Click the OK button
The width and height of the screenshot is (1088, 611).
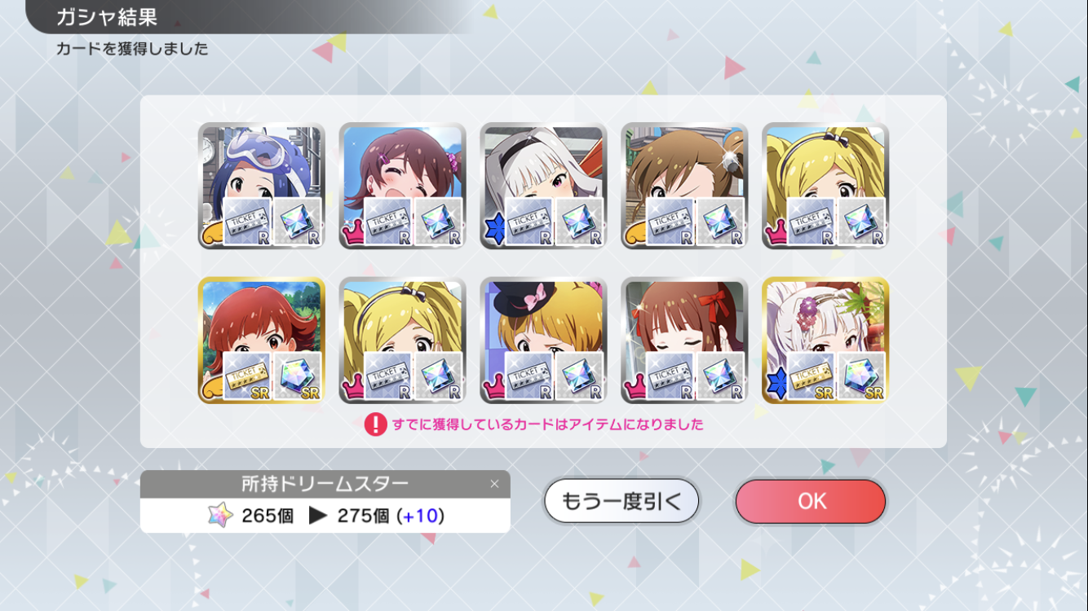(810, 501)
